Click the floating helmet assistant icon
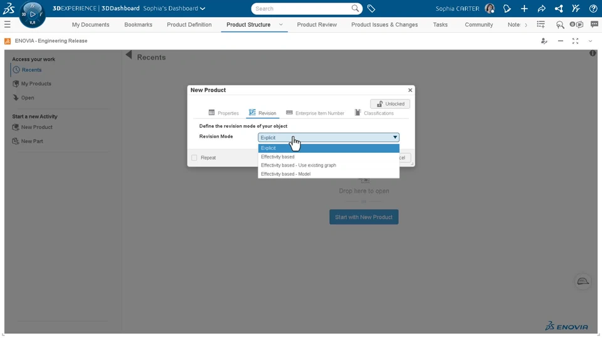 pos(583,282)
